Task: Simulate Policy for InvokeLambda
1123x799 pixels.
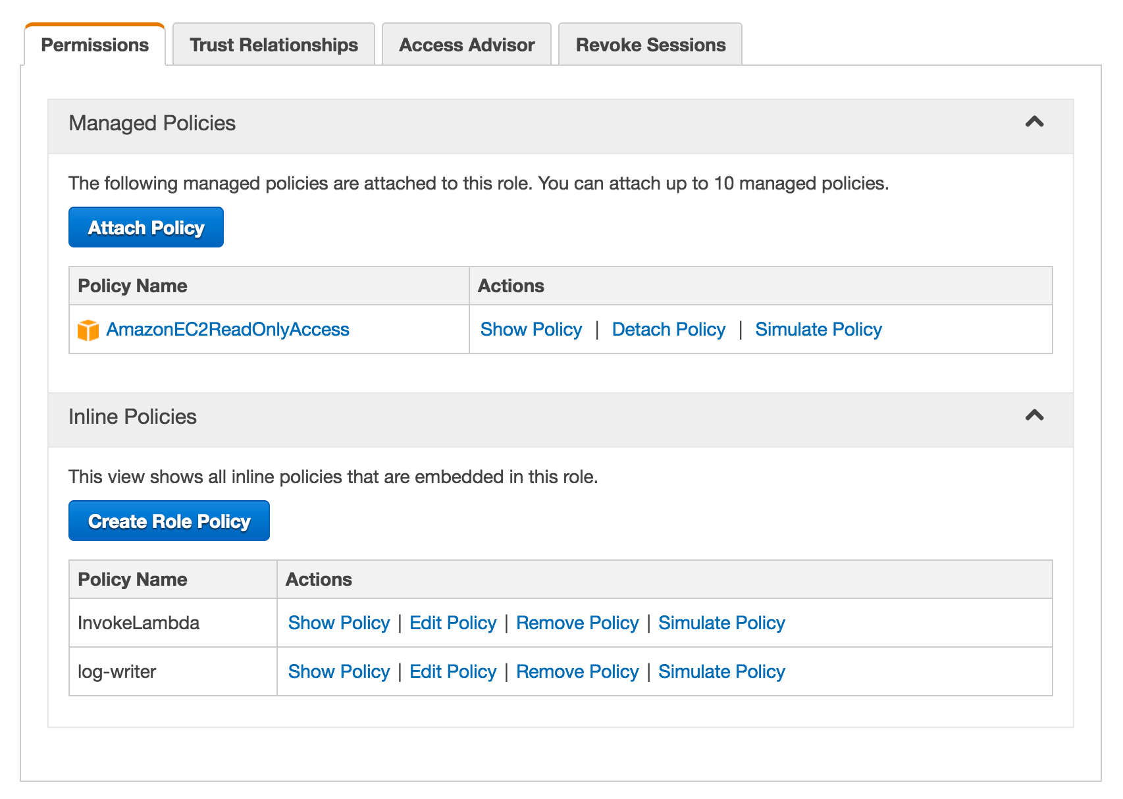Action: [x=721, y=623]
